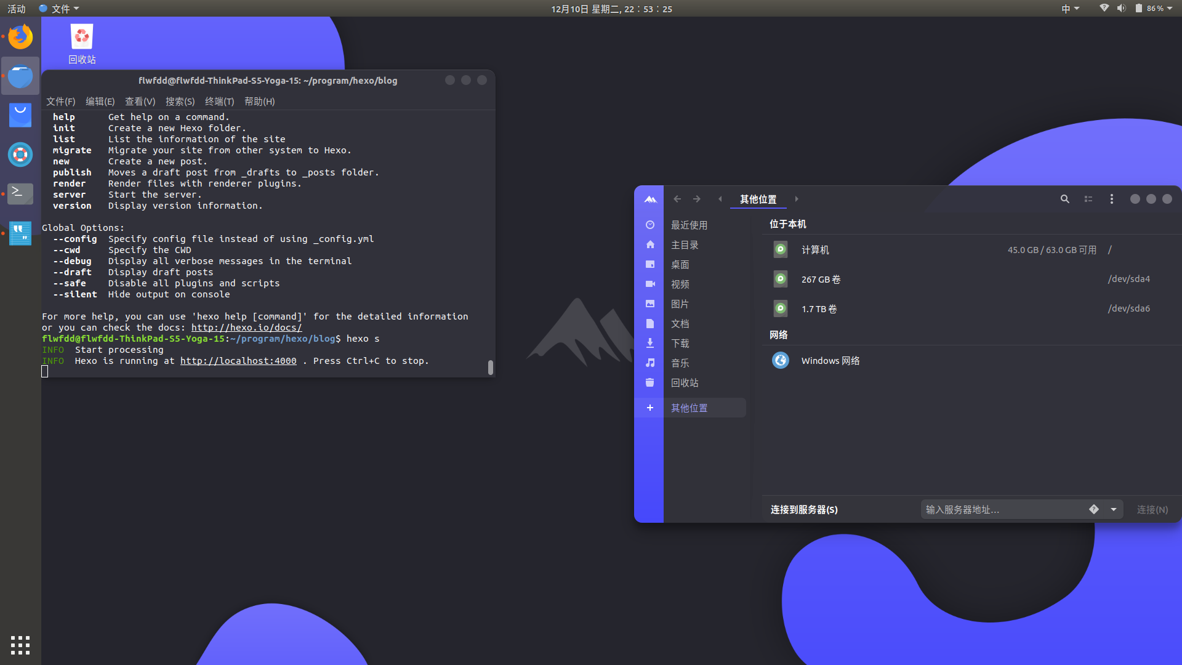Open the three-dot menu in Files
The height and width of the screenshot is (665, 1182).
(x=1112, y=199)
